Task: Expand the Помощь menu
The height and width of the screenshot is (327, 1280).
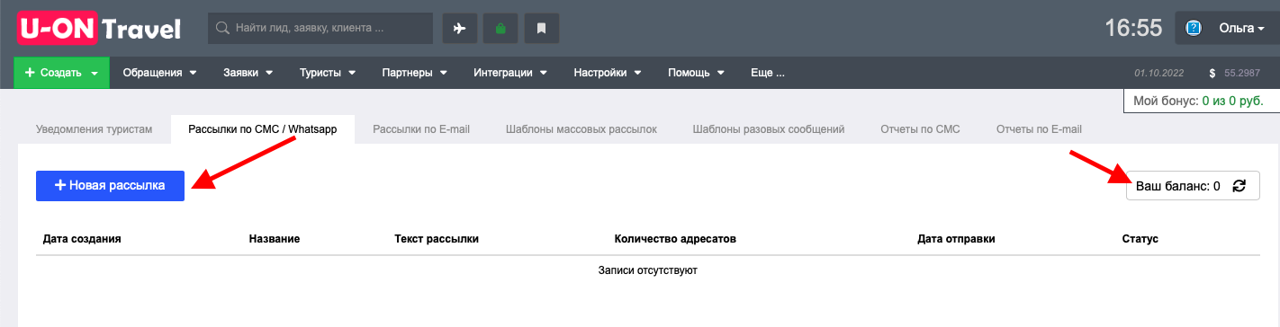Action: tap(695, 73)
